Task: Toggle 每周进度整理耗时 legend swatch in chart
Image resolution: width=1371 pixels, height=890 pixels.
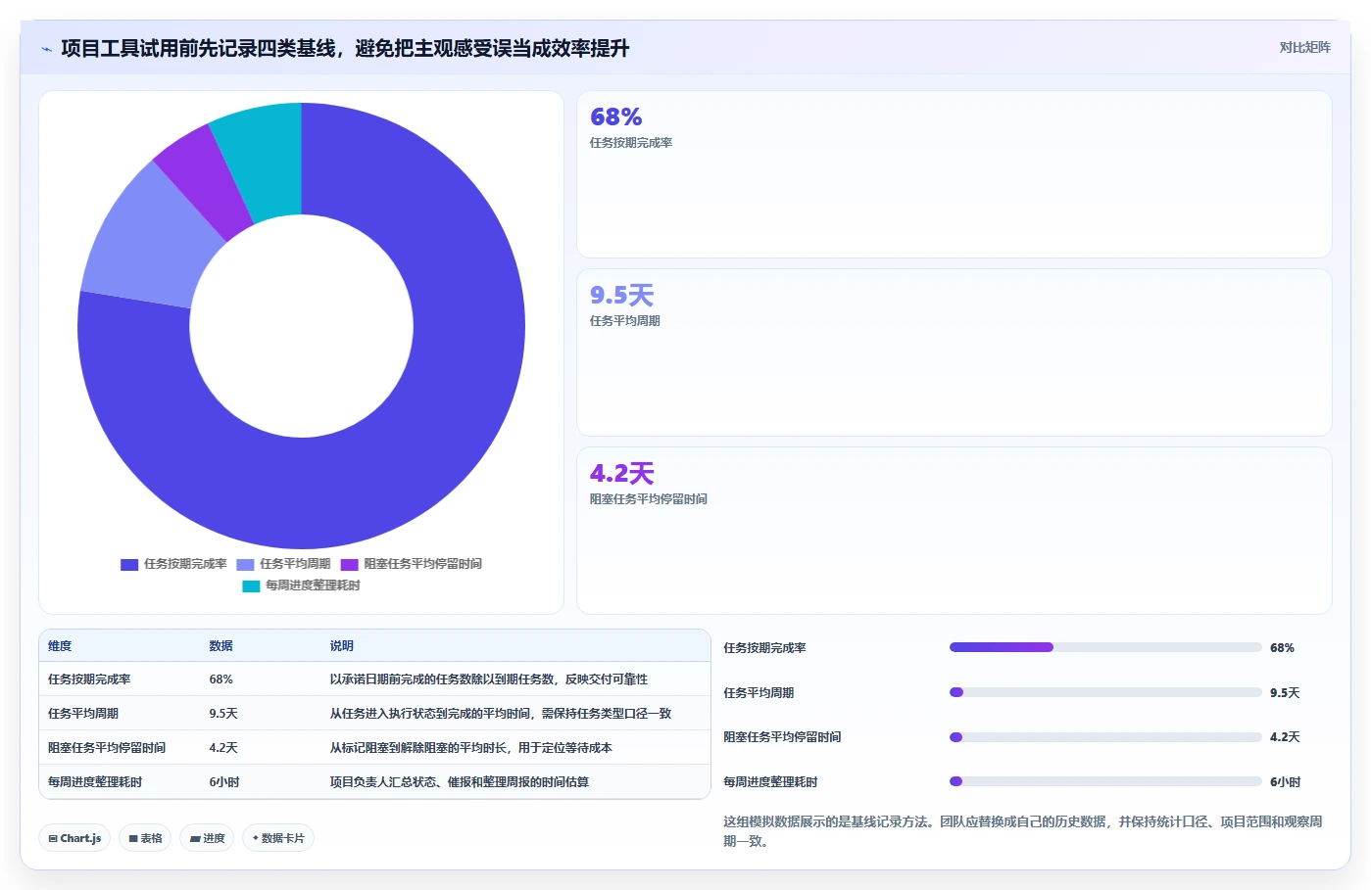Action: pyautogui.click(x=251, y=586)
